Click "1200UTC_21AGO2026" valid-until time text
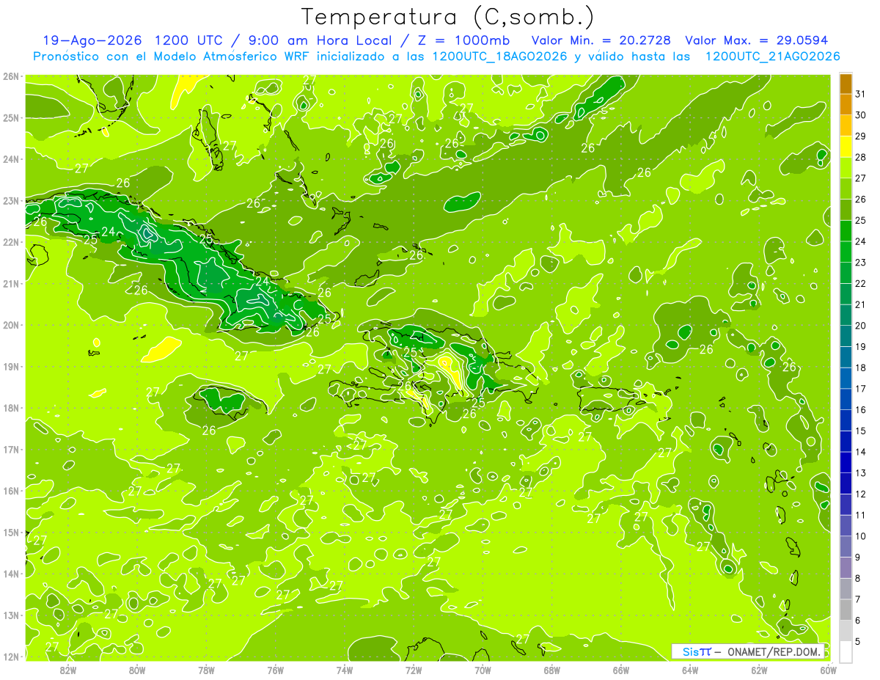Screen dimensions: 880x680 772,56
